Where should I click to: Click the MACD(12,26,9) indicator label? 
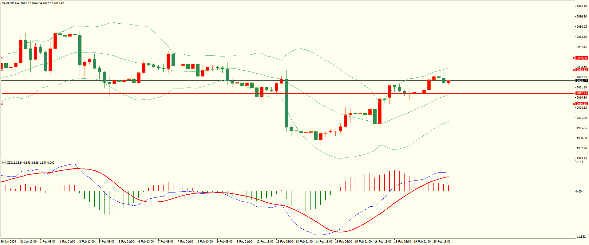[12, 163]
